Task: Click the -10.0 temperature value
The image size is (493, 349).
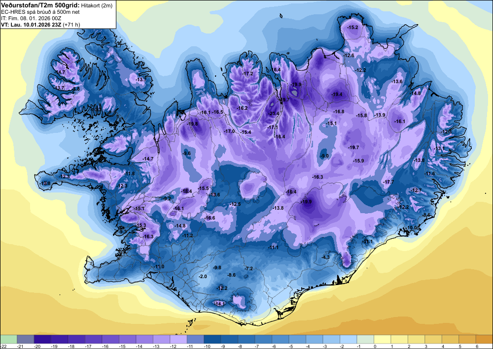Action: tap(412, 227)
